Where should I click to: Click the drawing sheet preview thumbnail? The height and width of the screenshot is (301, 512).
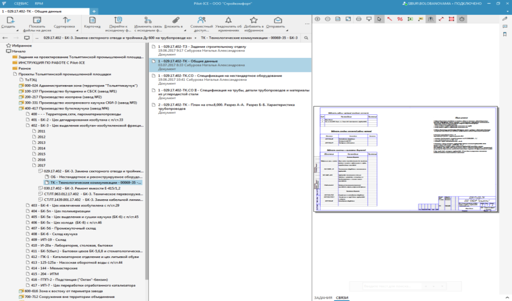(405, 159)
